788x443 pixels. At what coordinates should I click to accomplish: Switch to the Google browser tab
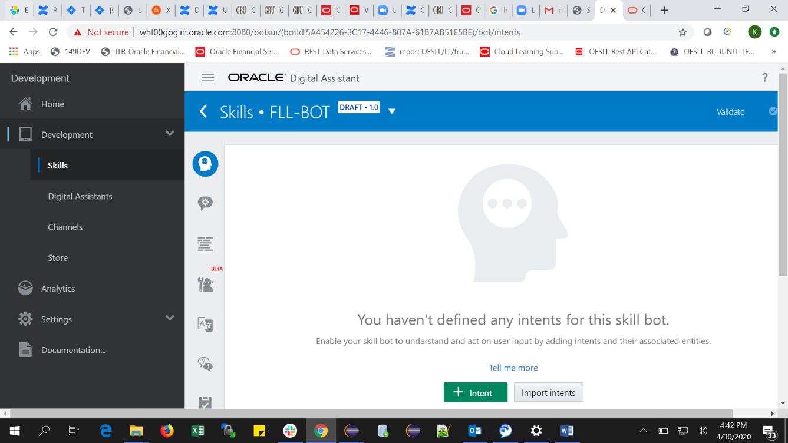coord(498,10)
